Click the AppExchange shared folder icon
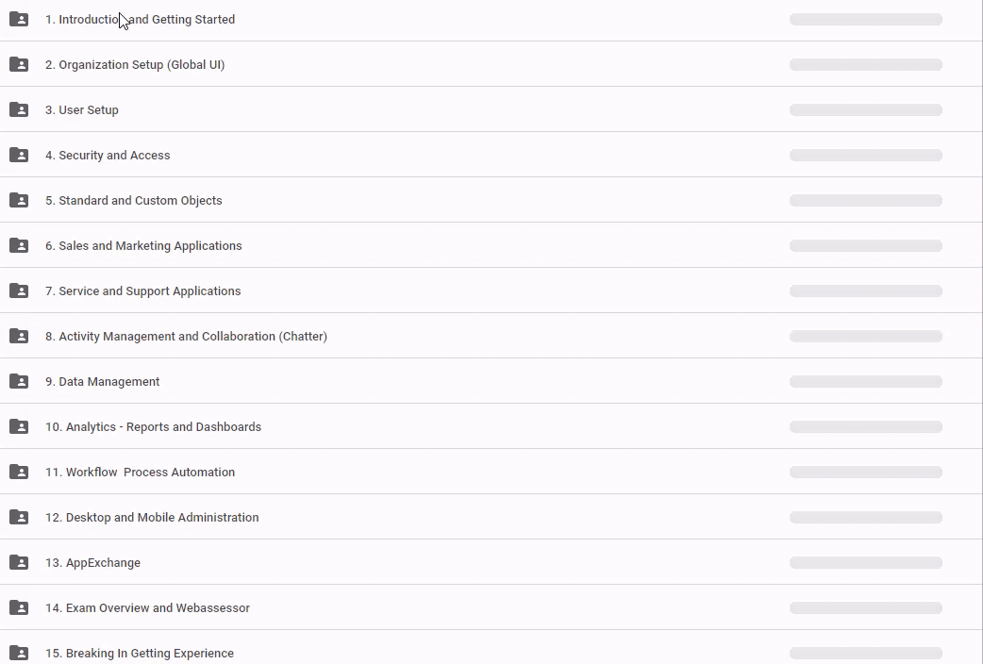Image resolution: width=983 pixels, height=664 pixels. pyautogui.click(x=19, y=562)
